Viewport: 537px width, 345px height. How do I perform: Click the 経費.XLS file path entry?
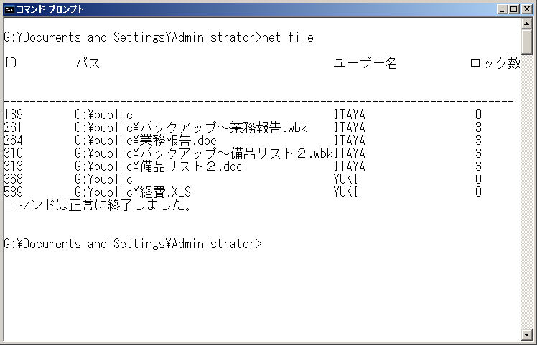(133, 192)
